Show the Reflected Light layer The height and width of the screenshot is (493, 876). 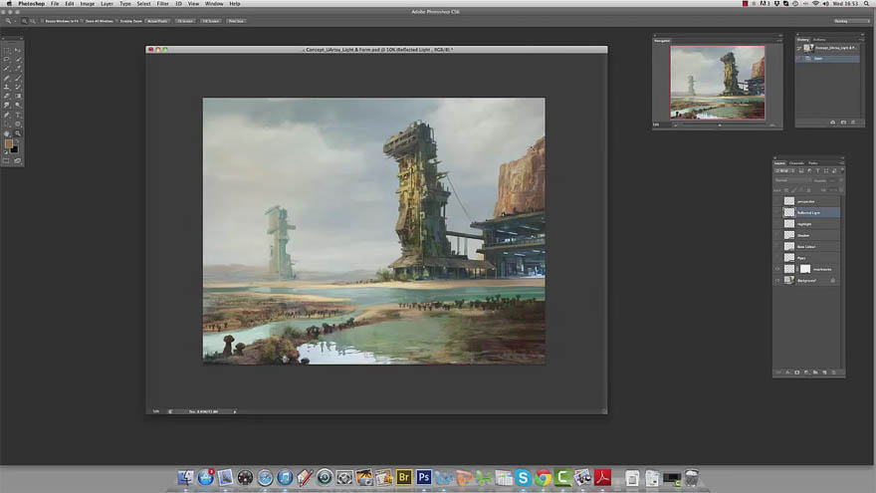(x=777, y=212)
